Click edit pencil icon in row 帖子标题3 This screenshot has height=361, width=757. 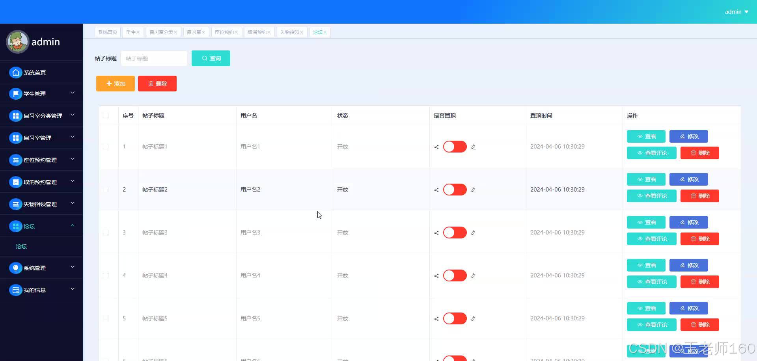474,233
